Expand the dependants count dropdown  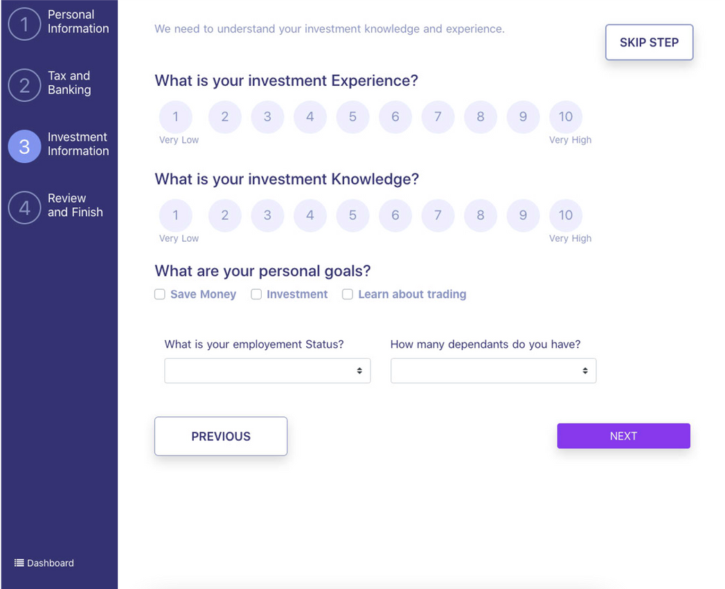click(493, 371)
